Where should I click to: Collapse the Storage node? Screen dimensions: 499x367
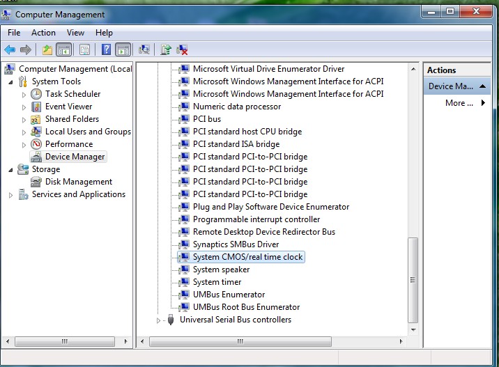pyautogui.click(x=11, y=170)
